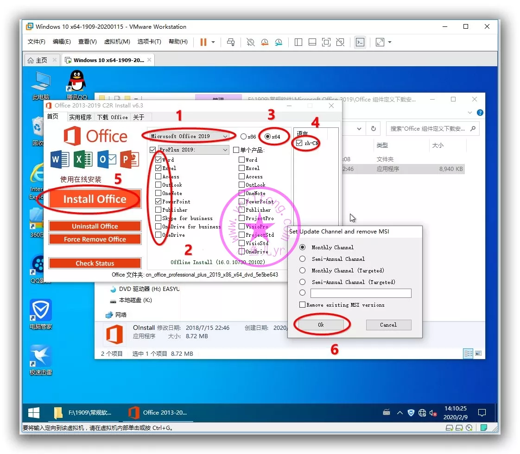Open the 虚拟机(M) menu in VMware

click(x=117, y=42)
